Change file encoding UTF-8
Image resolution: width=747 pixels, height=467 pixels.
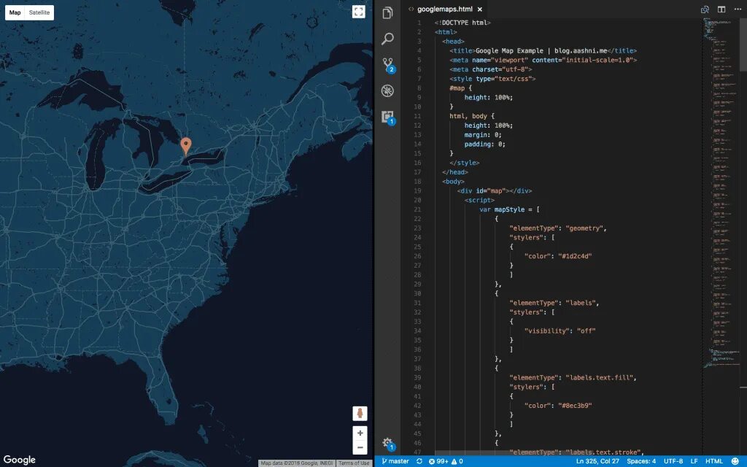tap(673, 461)
